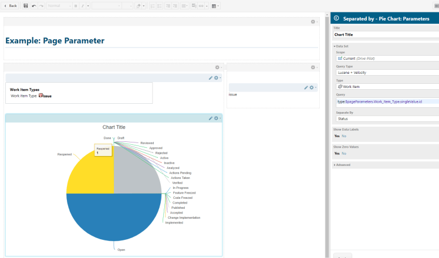Open the Scope selector showing Current

(x=387, y=58)
